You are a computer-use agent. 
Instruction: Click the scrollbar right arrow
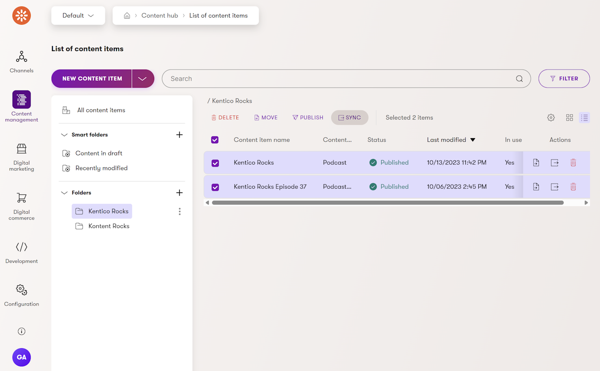click(586, 203)
